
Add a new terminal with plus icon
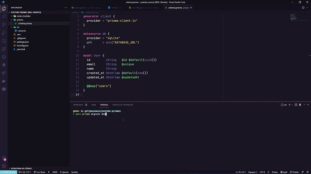(x=290, y=105)
